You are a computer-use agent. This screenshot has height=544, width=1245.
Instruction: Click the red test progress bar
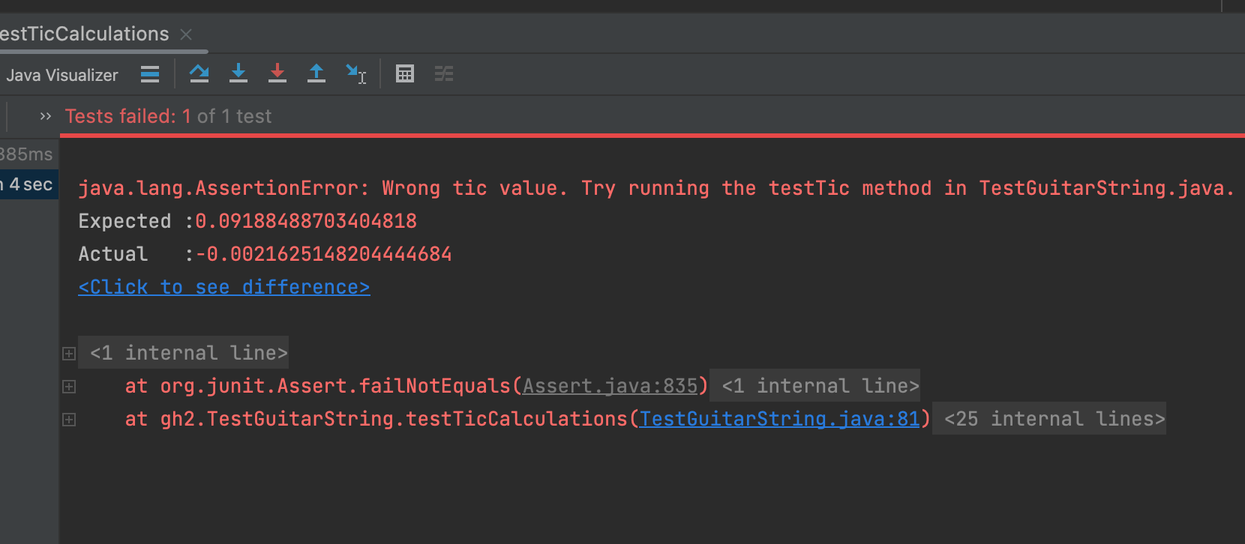tap(651, 136)
